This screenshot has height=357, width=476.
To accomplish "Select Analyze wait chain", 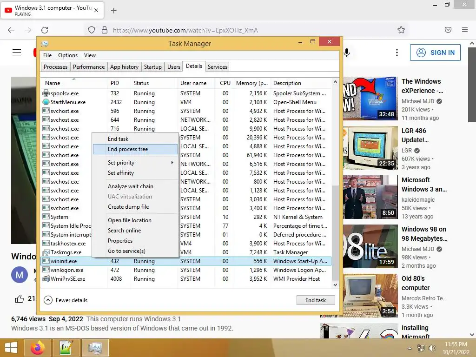I will (135, 186).
